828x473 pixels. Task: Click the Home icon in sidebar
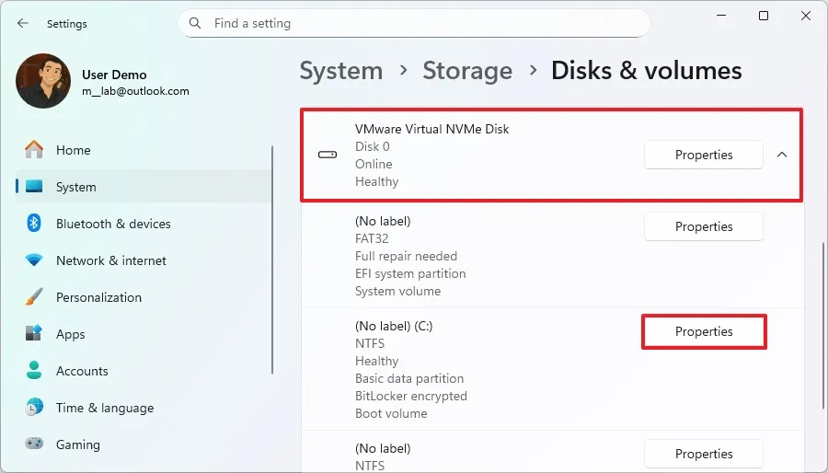pyautogui.click(x=34, y=150)
